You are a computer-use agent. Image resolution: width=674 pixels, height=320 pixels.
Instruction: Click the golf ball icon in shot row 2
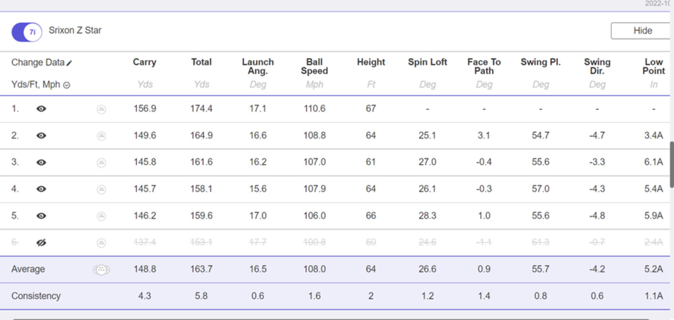click(x=101, y=136)
